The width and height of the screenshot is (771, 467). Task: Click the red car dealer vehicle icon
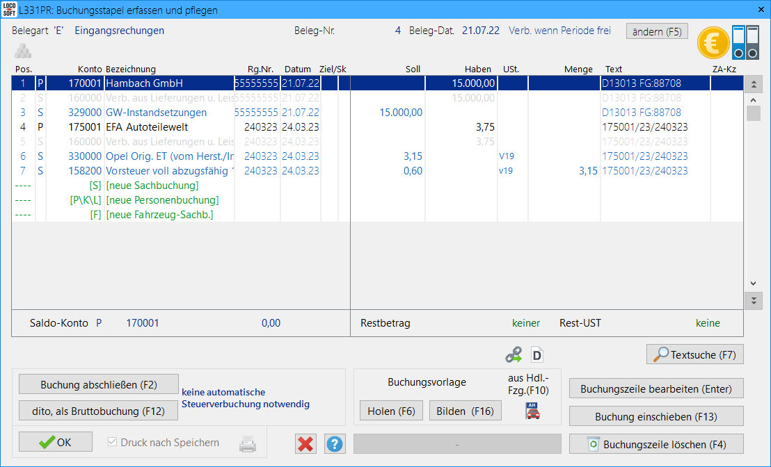pyautogui.click(x=532, y=411)
